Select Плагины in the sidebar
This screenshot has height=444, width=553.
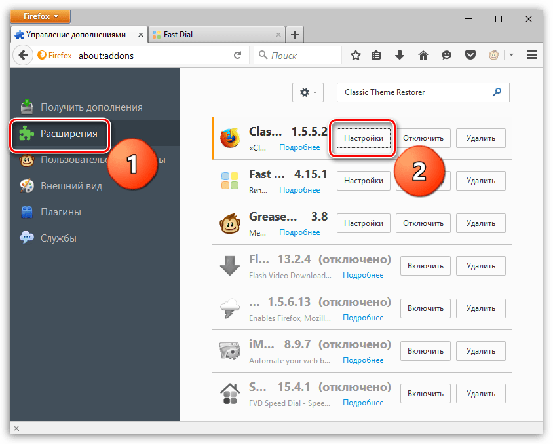pos(61,212)
